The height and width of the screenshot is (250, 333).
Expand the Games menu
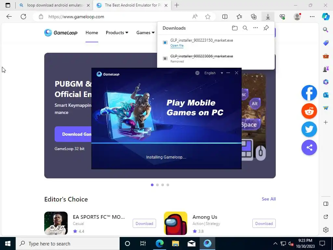click(145, 33)
